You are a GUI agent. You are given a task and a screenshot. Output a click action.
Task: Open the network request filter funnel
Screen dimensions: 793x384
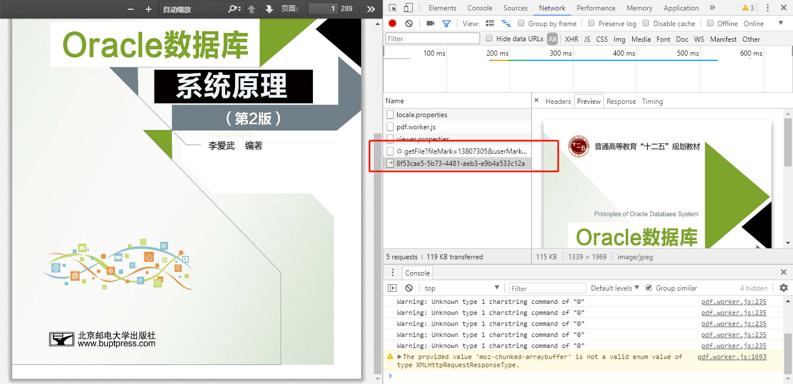click(446, 23)
